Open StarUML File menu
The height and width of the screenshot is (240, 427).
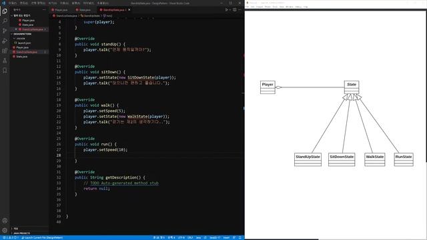pyautogui.click(x=248, y=7)
